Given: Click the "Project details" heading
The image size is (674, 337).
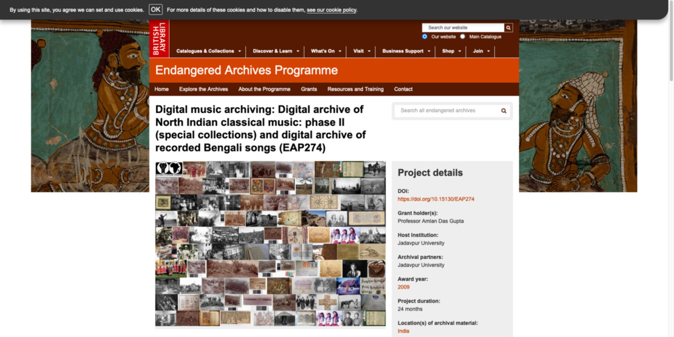Looking at the screenshot, I should pyautogui.click(x=430, y=173).
